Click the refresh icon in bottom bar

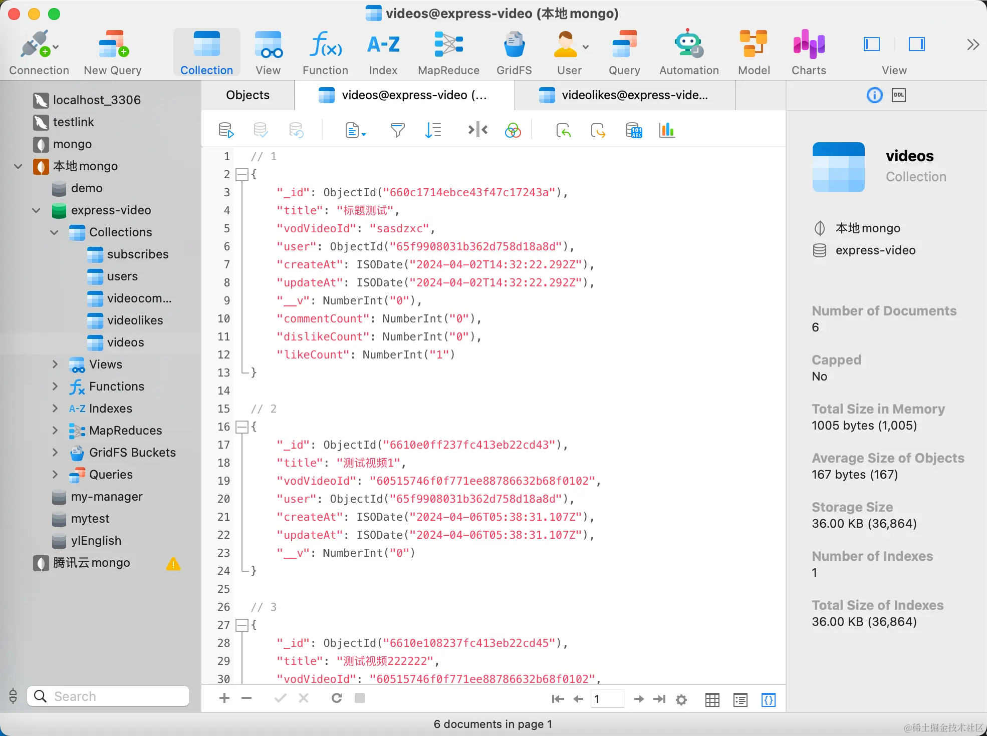337,698
